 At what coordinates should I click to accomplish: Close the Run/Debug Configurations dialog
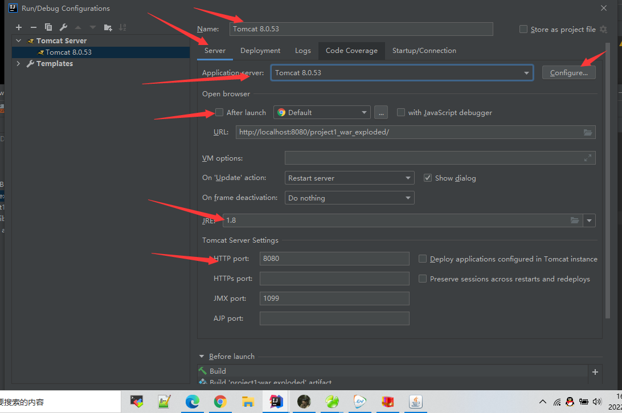pos(603,8)
